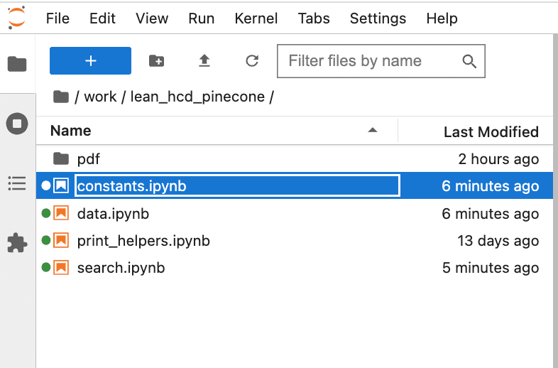Click the root folder breadcrumb icon
558x368 pixels.
pyautogui.click(x=61, y=97)
